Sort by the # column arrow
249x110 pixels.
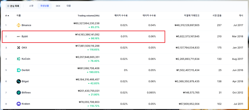(x=8, y=16)
